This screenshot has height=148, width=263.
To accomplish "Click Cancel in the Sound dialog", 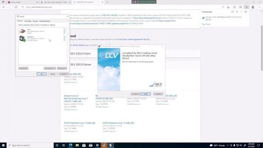I will 53,74.
